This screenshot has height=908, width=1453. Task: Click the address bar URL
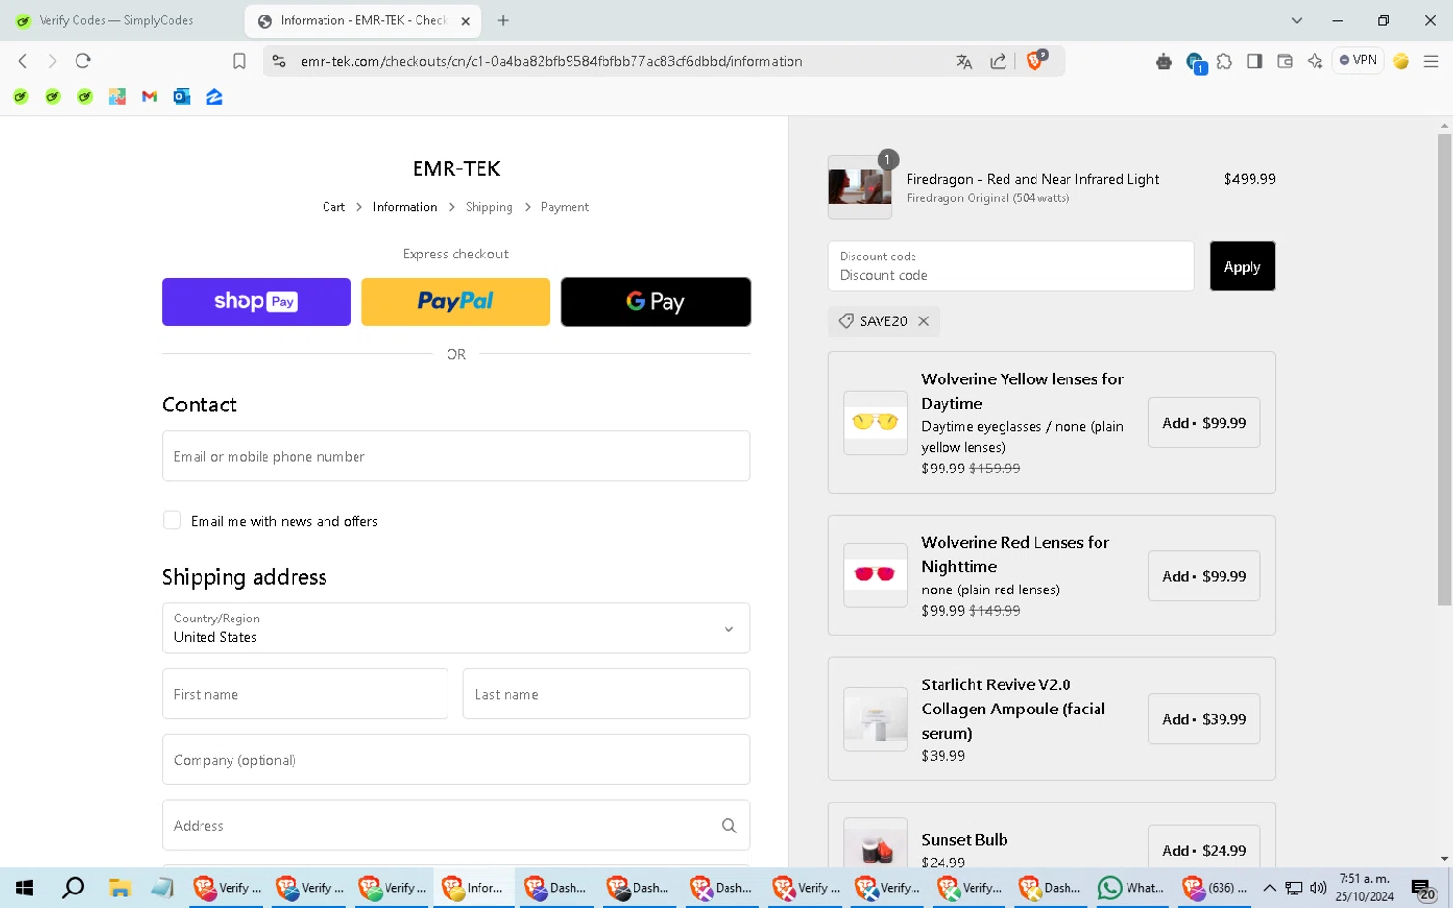coord(551,61)
